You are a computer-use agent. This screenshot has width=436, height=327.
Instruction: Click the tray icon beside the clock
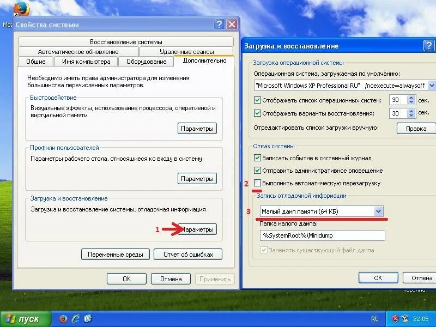pos(405,319)
